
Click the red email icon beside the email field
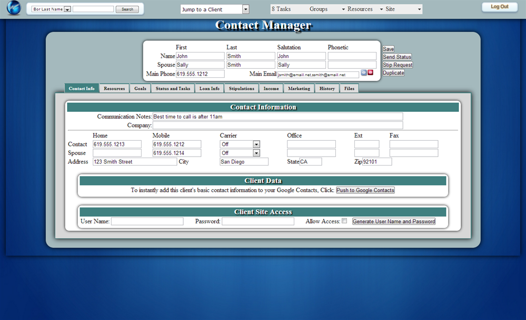pos(370,73)
